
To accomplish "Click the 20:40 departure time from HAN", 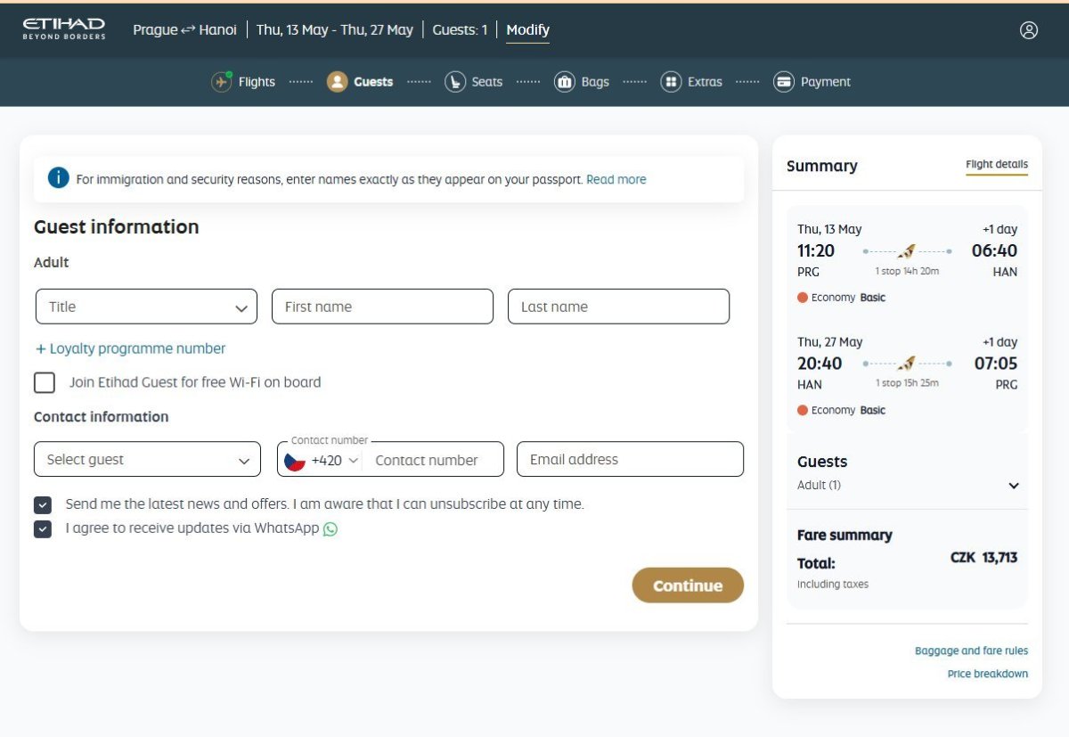I will 820,364.
